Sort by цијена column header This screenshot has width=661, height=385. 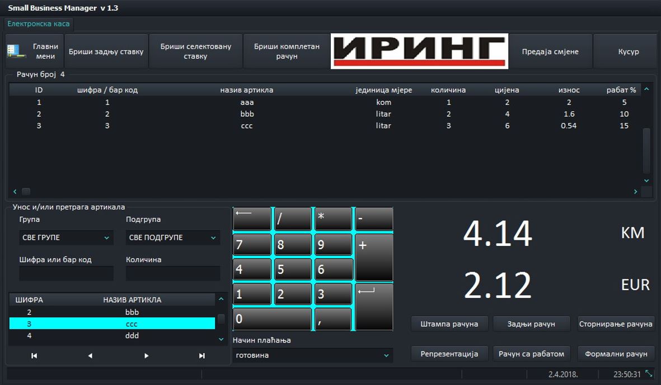click(507, 90)
